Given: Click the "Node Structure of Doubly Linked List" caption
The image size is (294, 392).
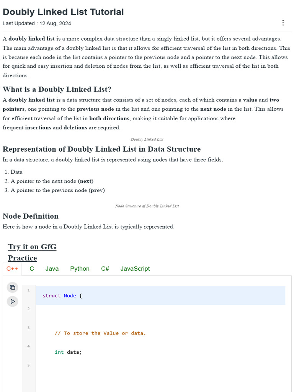Looking at the screenshot, I should (147, 206).
